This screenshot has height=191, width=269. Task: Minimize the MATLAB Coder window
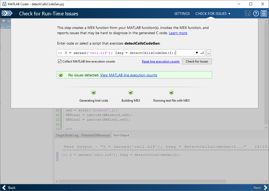click(239, 4)
